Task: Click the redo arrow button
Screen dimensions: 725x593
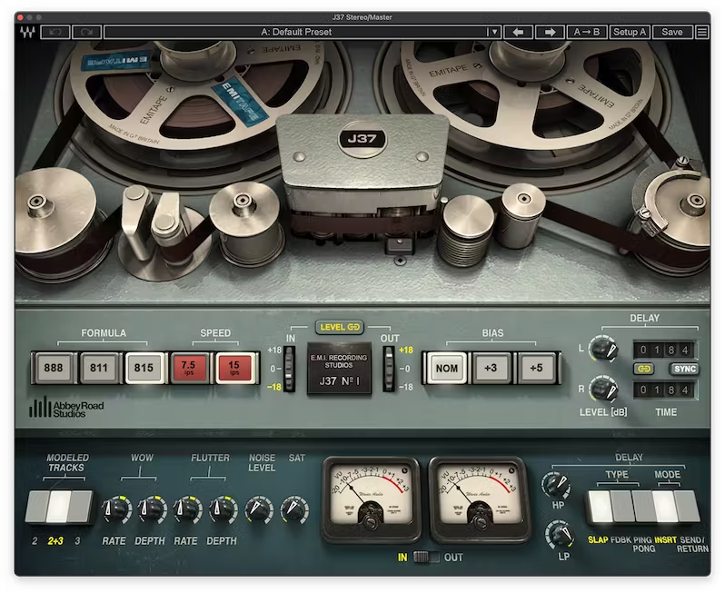Action: [87, 32]
